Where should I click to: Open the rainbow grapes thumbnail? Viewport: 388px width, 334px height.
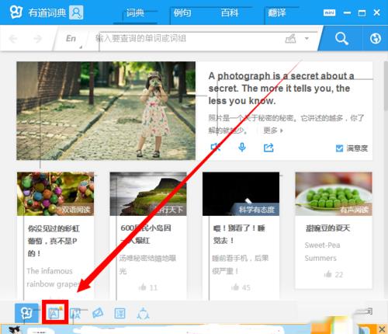pyautogui.click(x=56, y=193)
